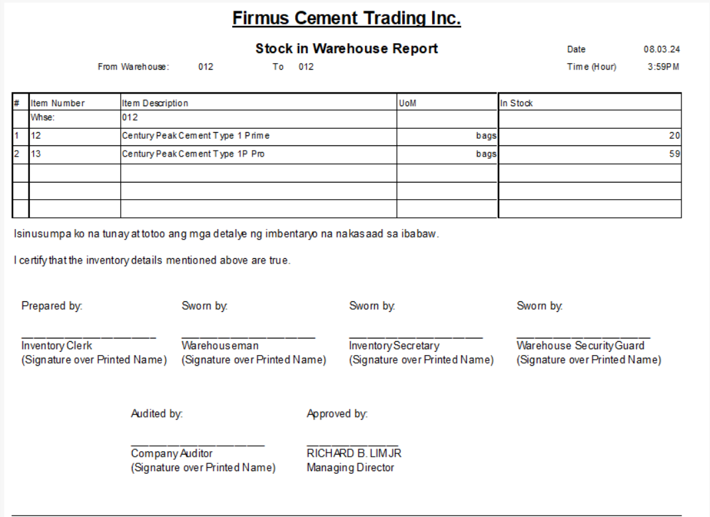Click the RICHARD B. LIM JR name
Image resolution: width=710 pixels, height=517 pixels.
click(354, 453)
